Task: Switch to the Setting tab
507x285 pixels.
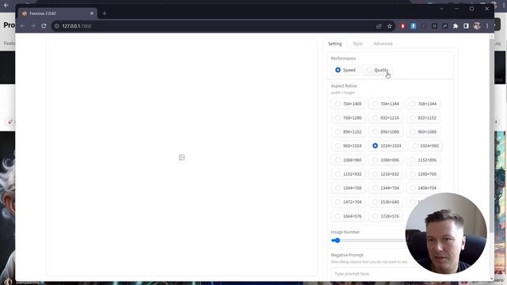Action: (335, 44)
